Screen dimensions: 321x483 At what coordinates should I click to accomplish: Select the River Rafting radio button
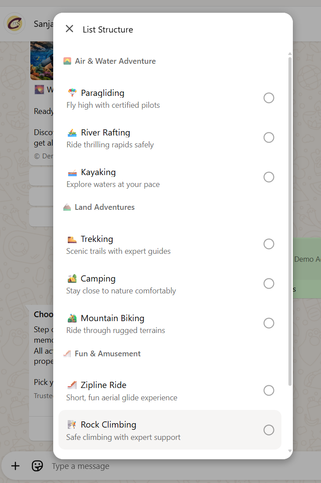pos(269,137)
